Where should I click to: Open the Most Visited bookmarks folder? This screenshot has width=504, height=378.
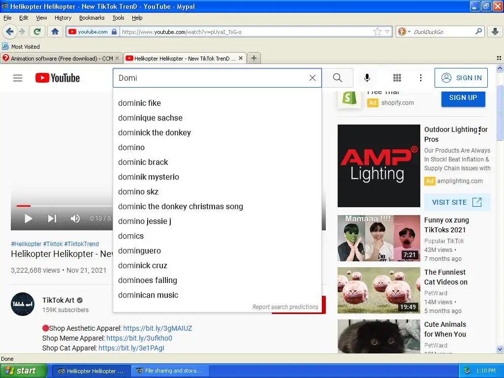click(21, 47)
